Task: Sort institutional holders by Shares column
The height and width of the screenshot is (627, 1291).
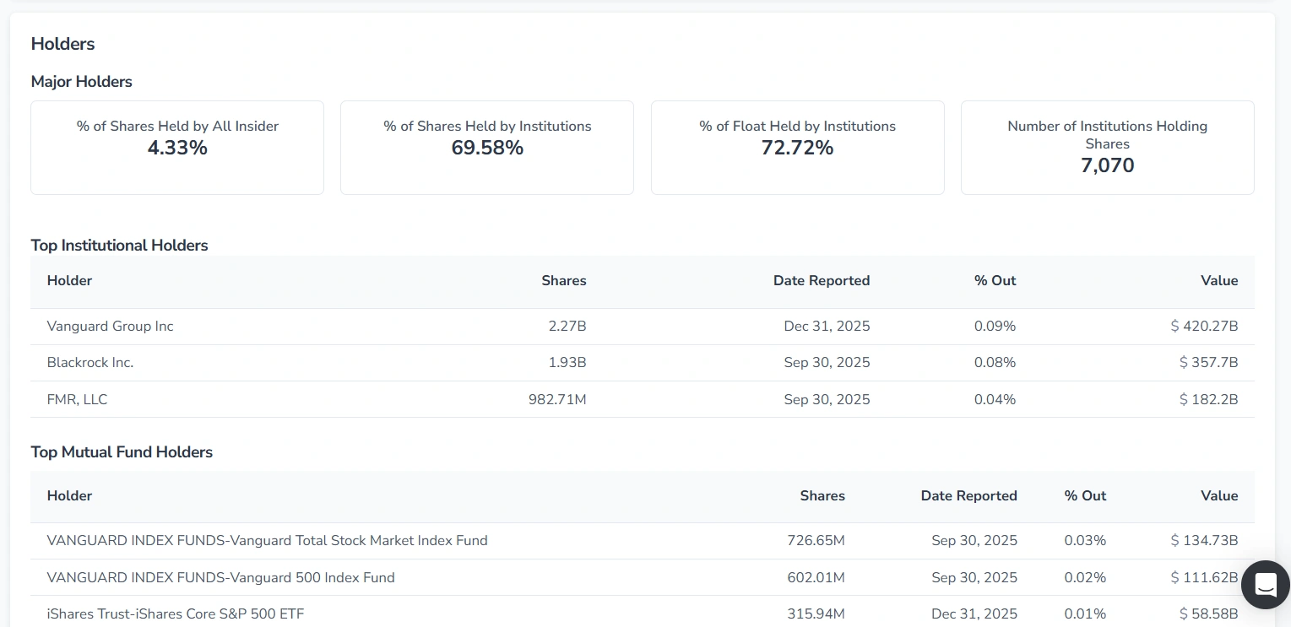Action: (x=563, y=280)
